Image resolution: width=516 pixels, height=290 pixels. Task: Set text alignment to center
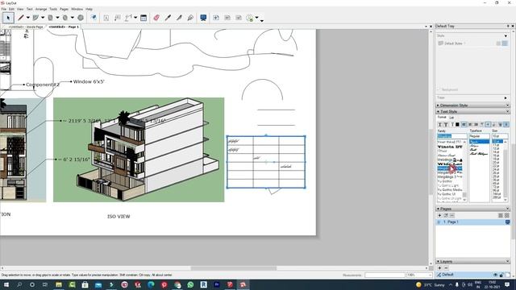(470, 125)
